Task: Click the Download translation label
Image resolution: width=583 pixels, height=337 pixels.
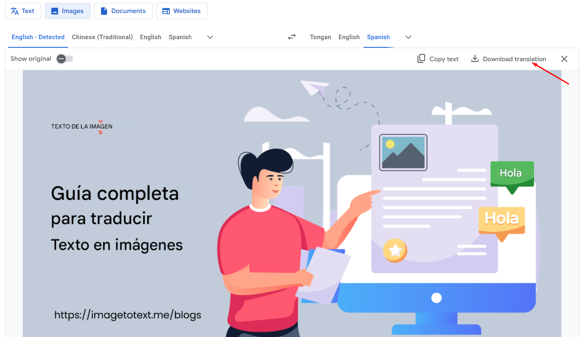Action: 514,59
